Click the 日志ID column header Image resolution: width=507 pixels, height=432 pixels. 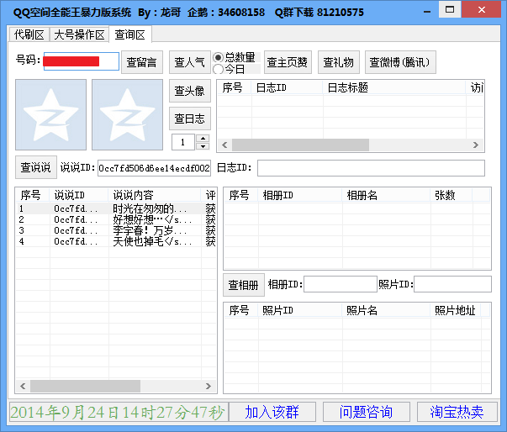point(287,87)
